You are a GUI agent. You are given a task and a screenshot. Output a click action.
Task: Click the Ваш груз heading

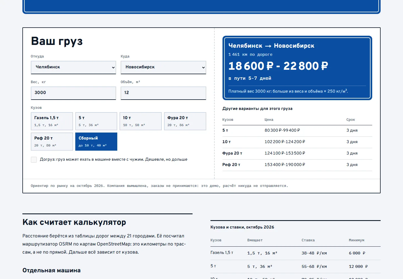[x=57, y=41]
